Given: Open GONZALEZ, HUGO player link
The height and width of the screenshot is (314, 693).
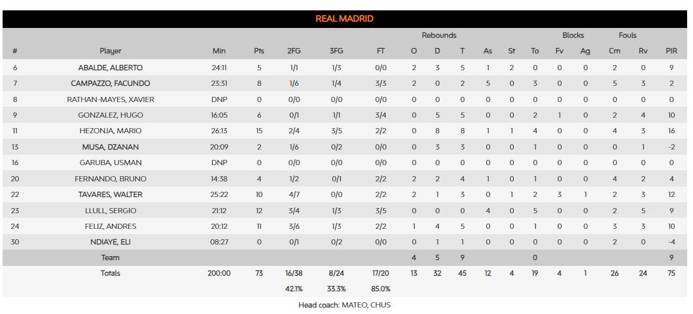Looking at the screenshot, I should tap(111, 115).
